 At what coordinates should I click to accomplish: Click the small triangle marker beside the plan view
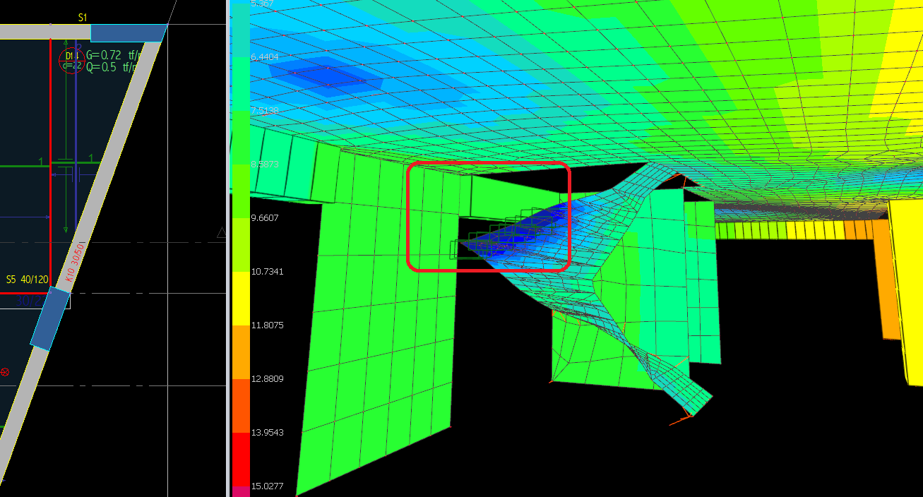(x=221, y=232)
